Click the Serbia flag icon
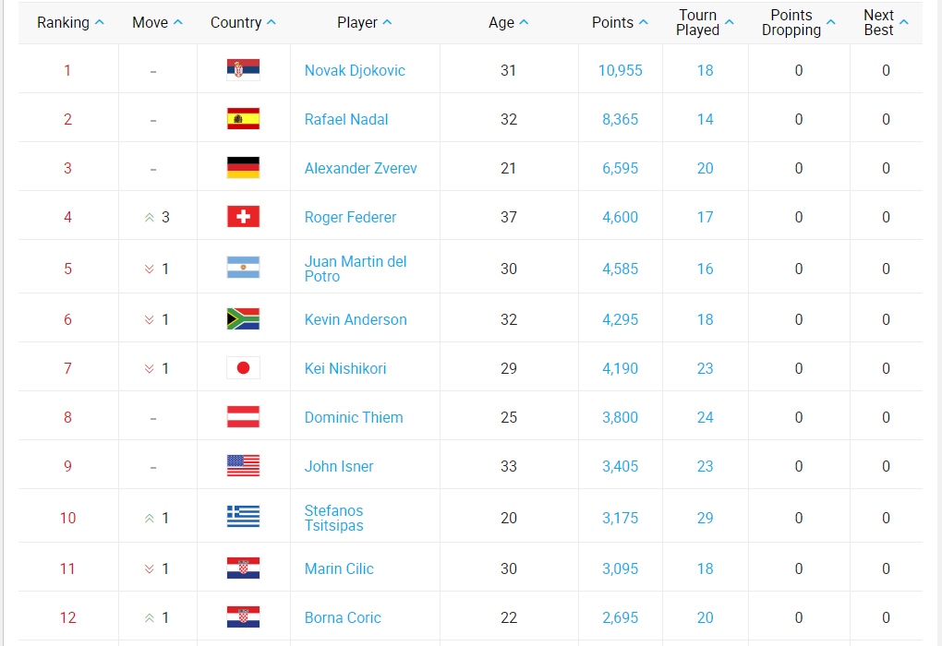Viewport: 942px width, 646px height. click(243, 69)
